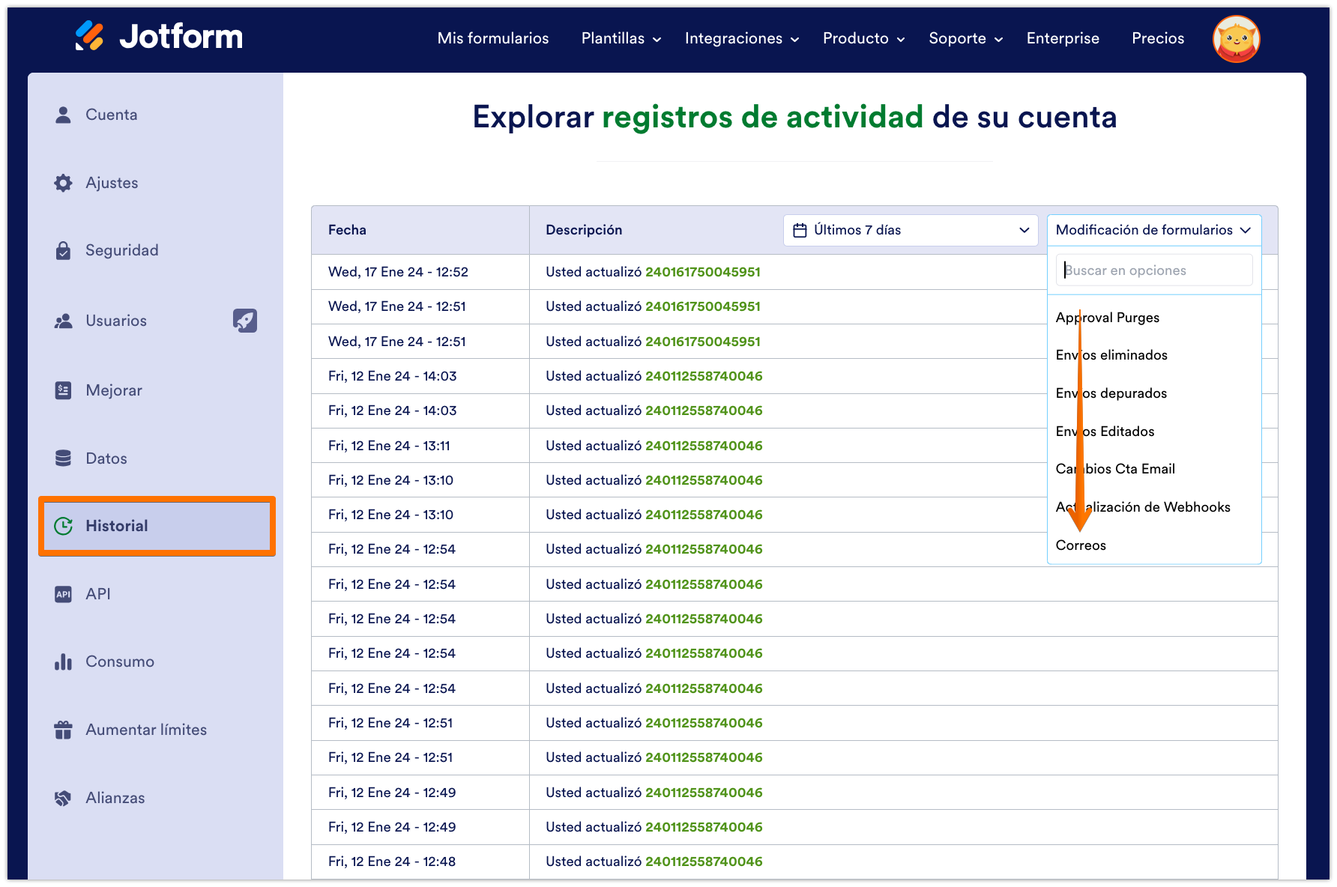This screenshot has height=887, width=1337.
Task: Select the Approval Purges filter option
Action: (x=1107, y=317)
